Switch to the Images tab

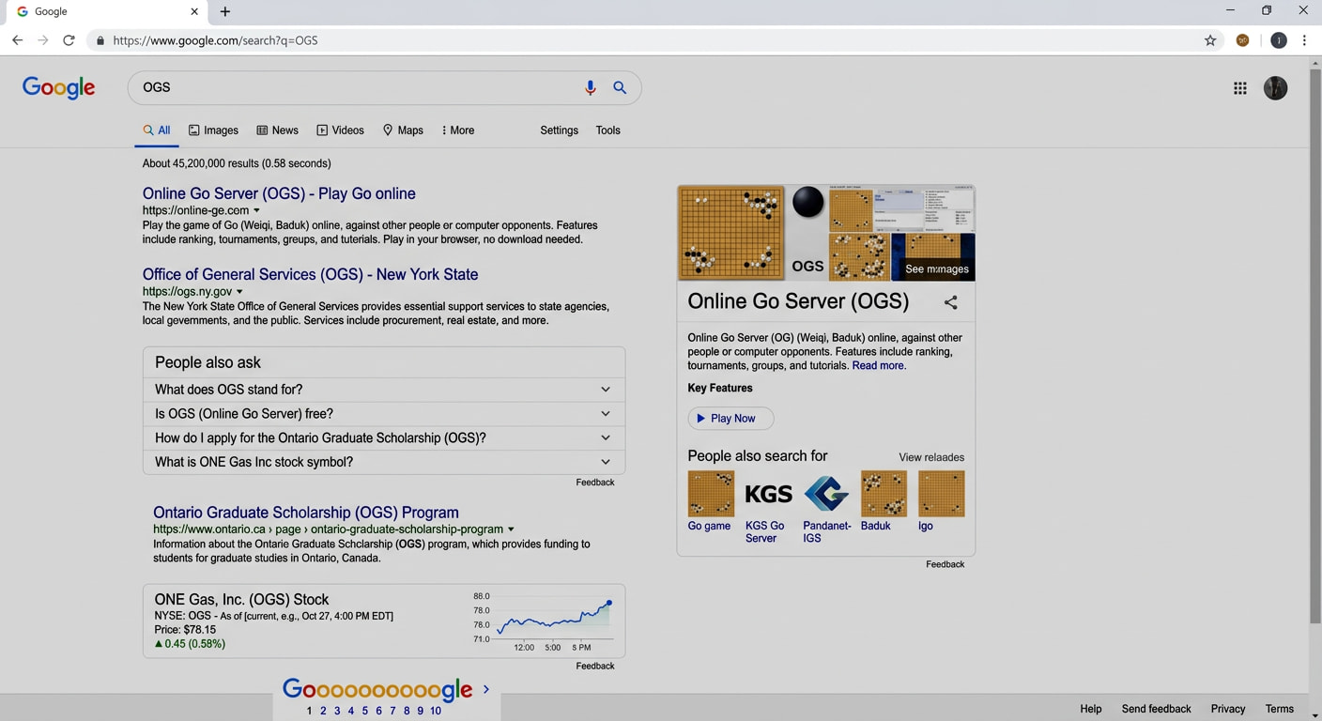click(x=213, y=130)
